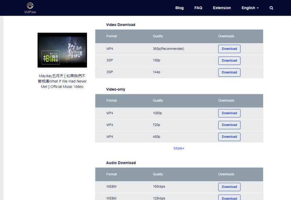Download the 3GP 180p video

pyautogui.click(x=230, y=61)
